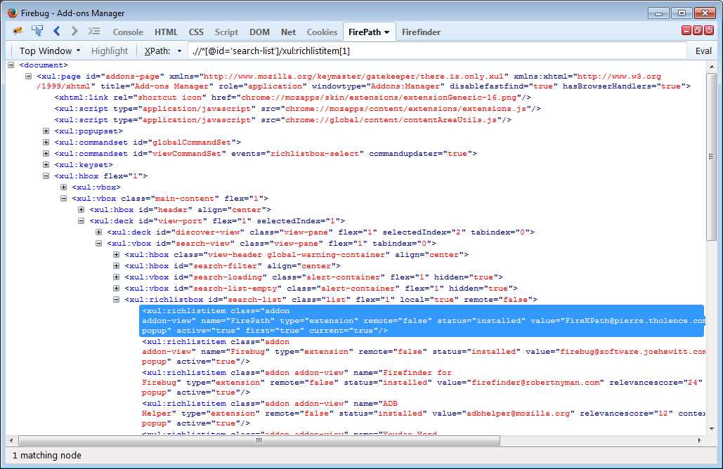Collapse the search-view vbox node
This screenshot has height=469, width=723.
98,243
